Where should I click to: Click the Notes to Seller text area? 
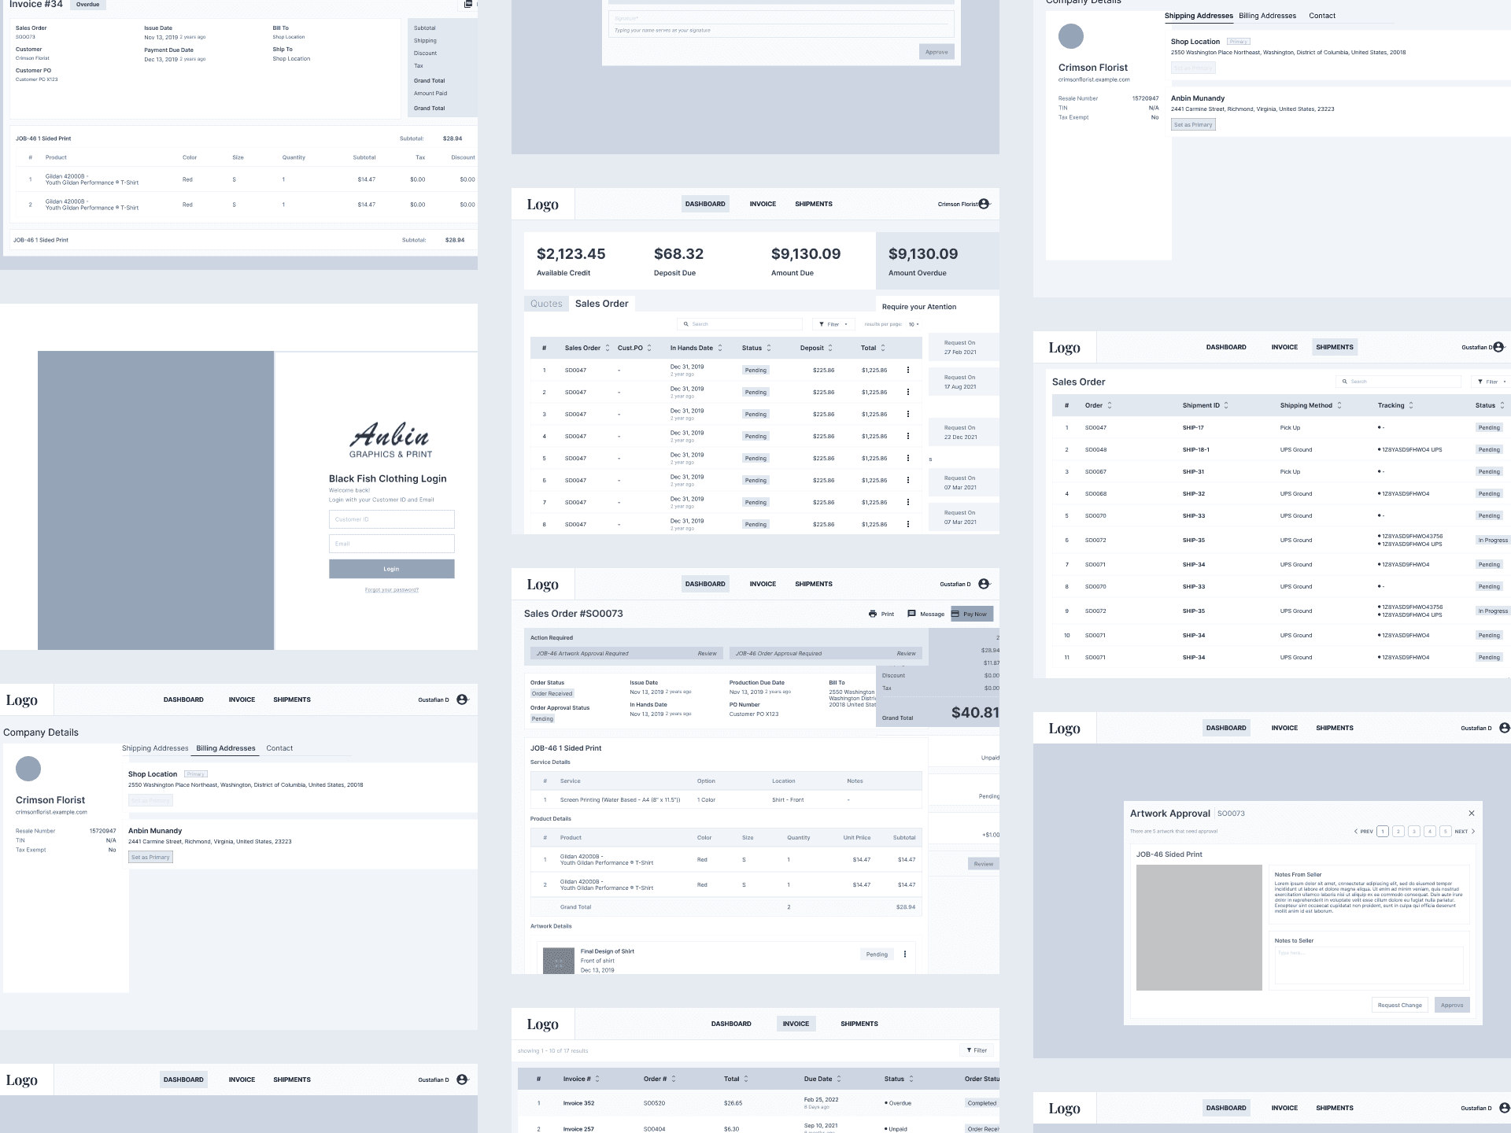1369,965
